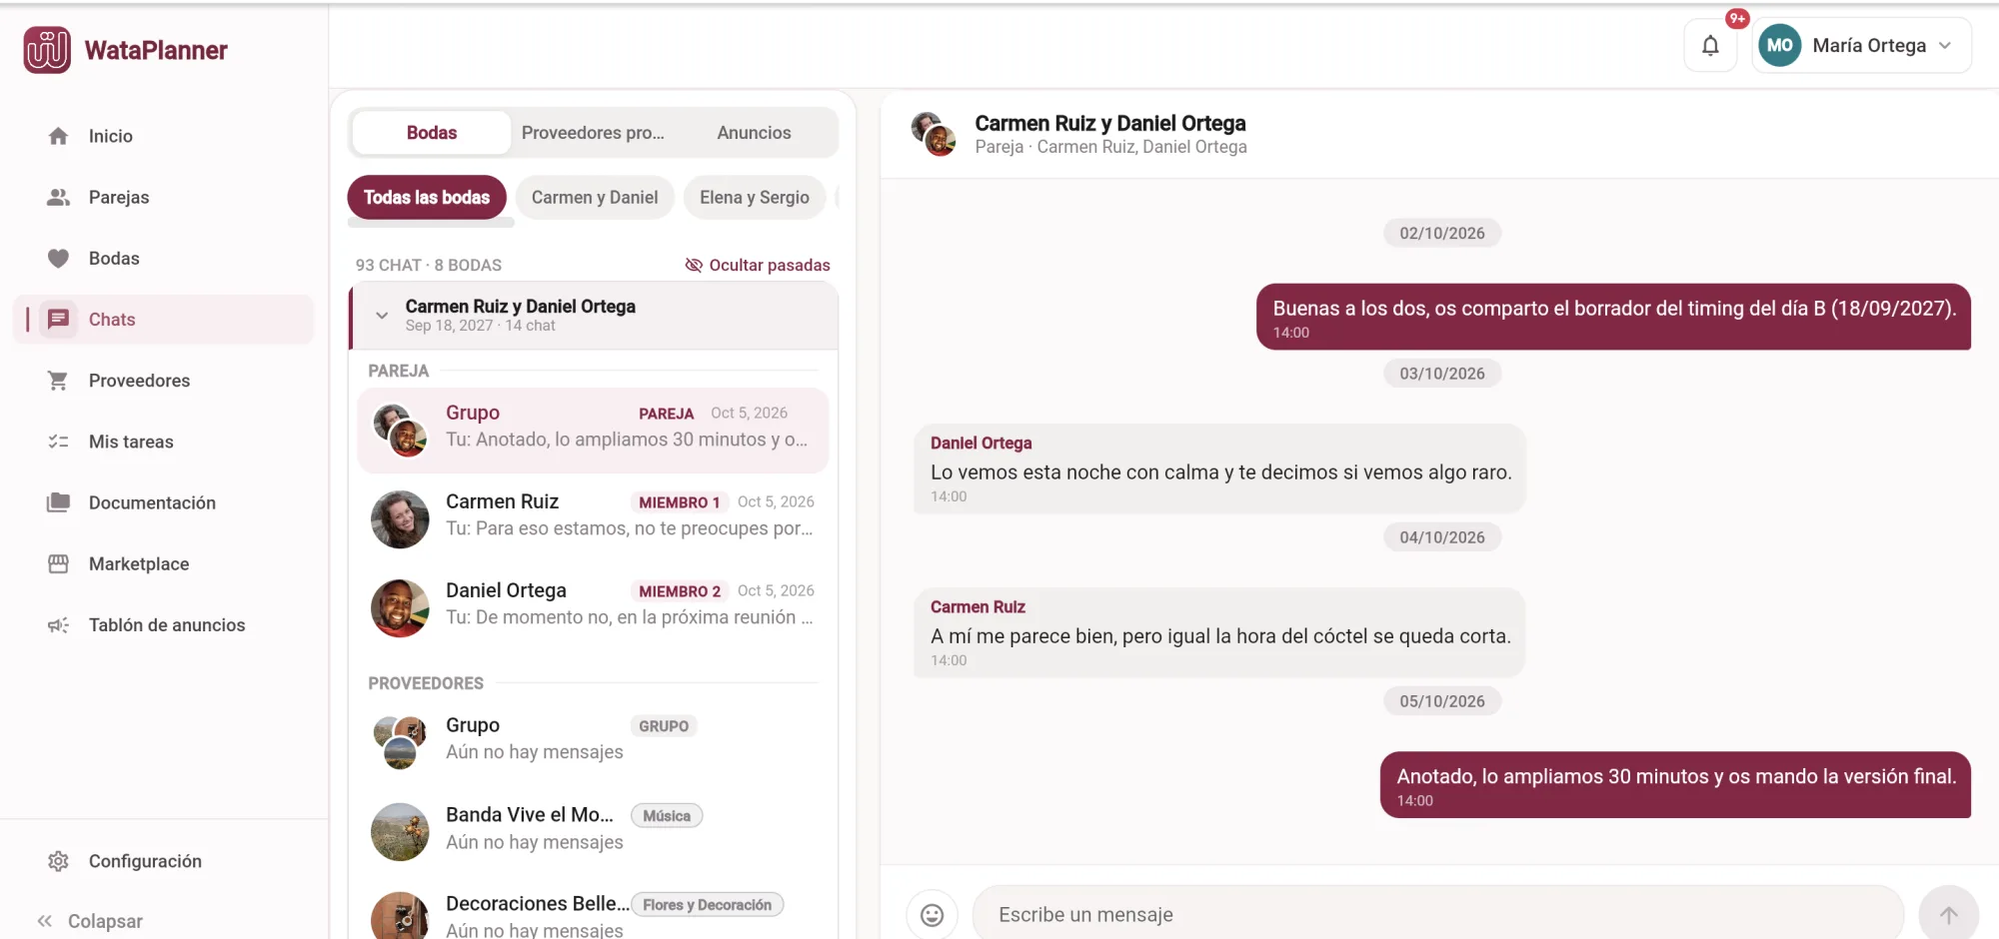The width and height of the screenshot is (1999, 939).
Task: Filter by Elena y Sergio chip
Action: [x=755, y=198]
